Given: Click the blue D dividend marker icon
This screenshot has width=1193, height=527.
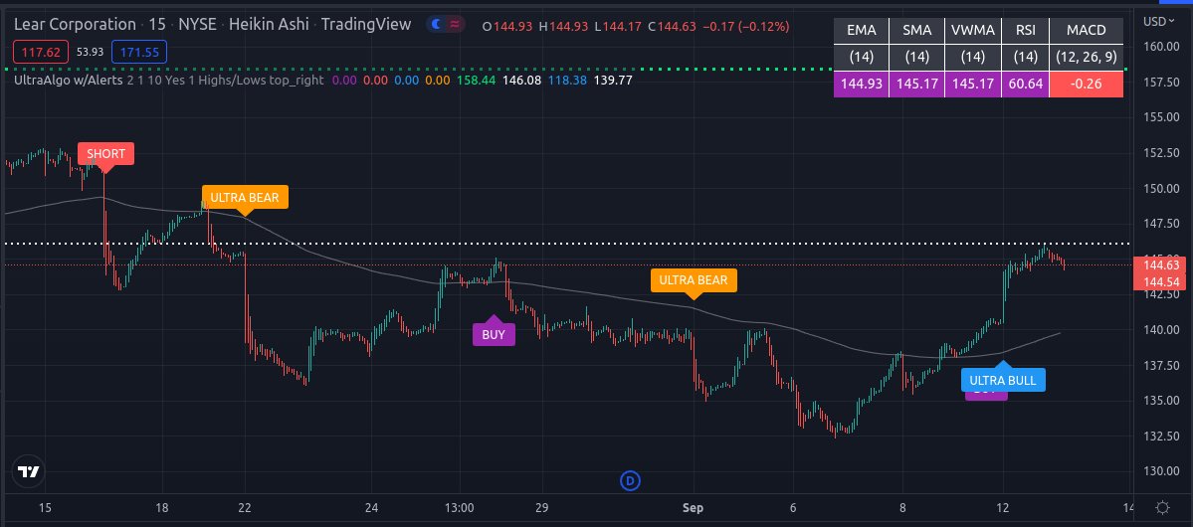Looking at the screenshot, I should point(630,480).
